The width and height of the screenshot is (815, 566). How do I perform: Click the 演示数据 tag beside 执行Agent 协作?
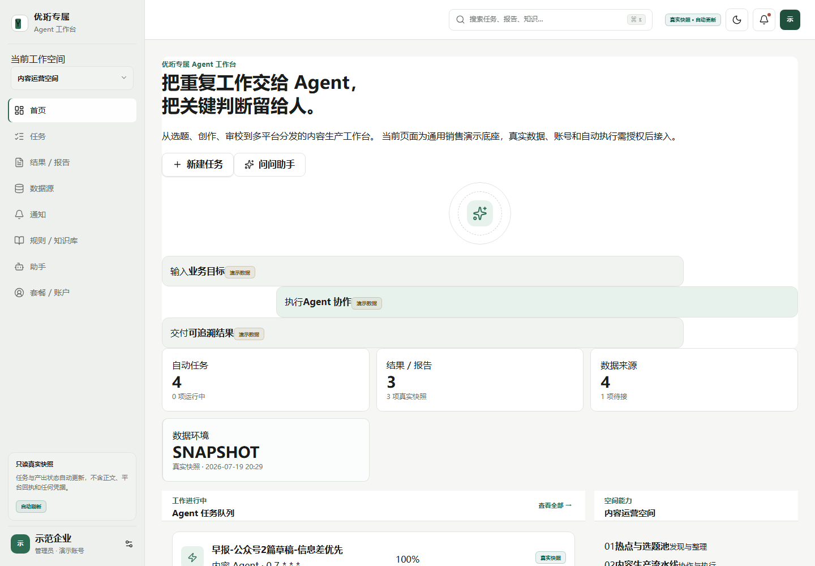click(x=367, y=303)
